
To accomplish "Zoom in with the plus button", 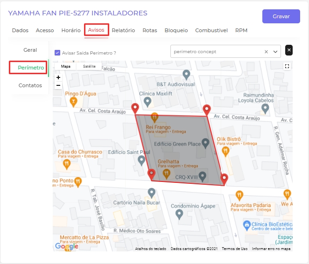I will tap(58, 77).
